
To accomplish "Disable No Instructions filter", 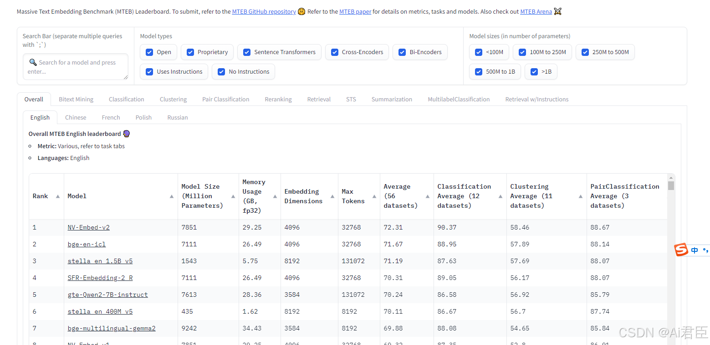I will (221, 72).
